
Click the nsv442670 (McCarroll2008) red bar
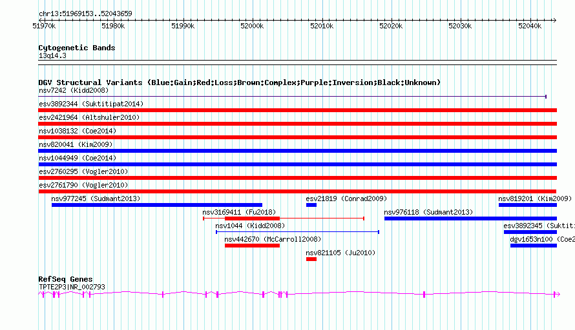(253, 246)
